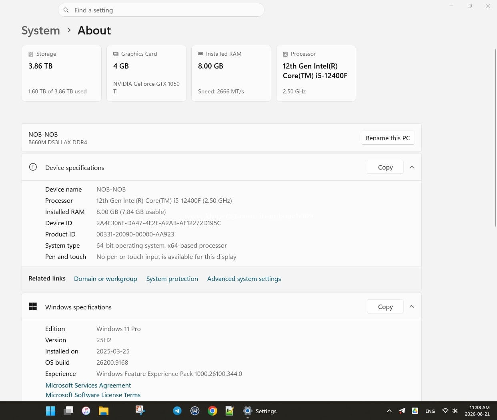Click the Installed RAM chip icon
The image size is (497, 420).
pyautogui.click(x=200, y=54)
